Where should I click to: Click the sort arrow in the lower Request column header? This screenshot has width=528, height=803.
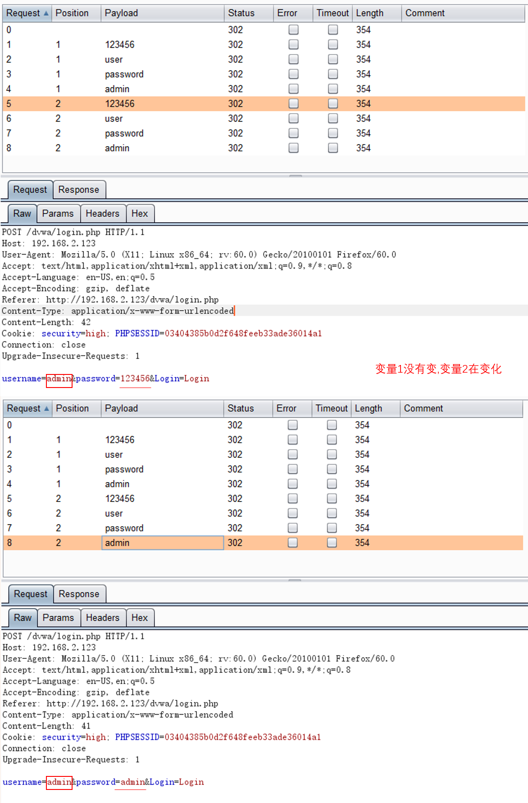point(46,409)
